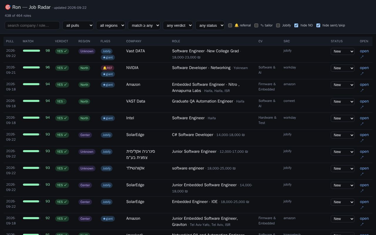Expand the "any status" filter dropdown
This screenshot has height=235, width=376.
[x=210, y=26]
